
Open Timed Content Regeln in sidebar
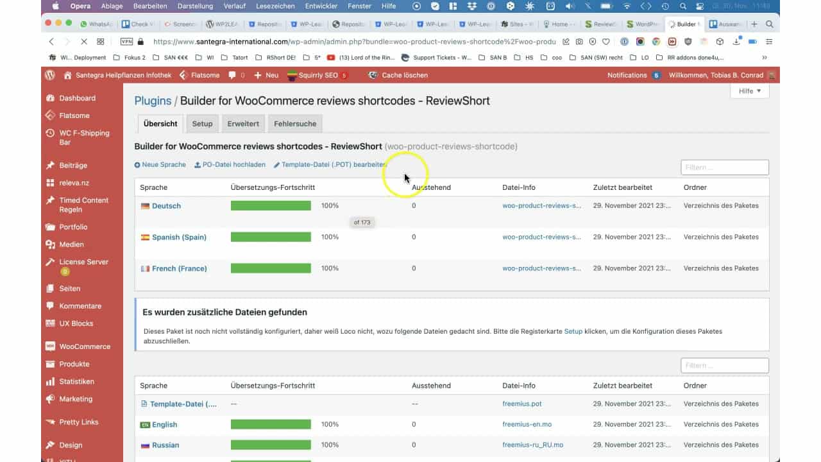coord(83,205)
